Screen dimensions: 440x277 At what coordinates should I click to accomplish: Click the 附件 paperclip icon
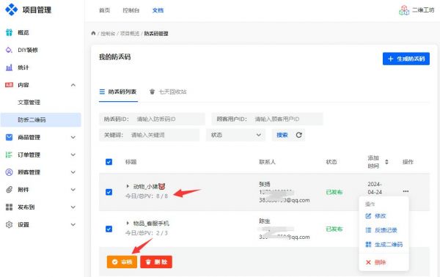click(x=9, y=190)
